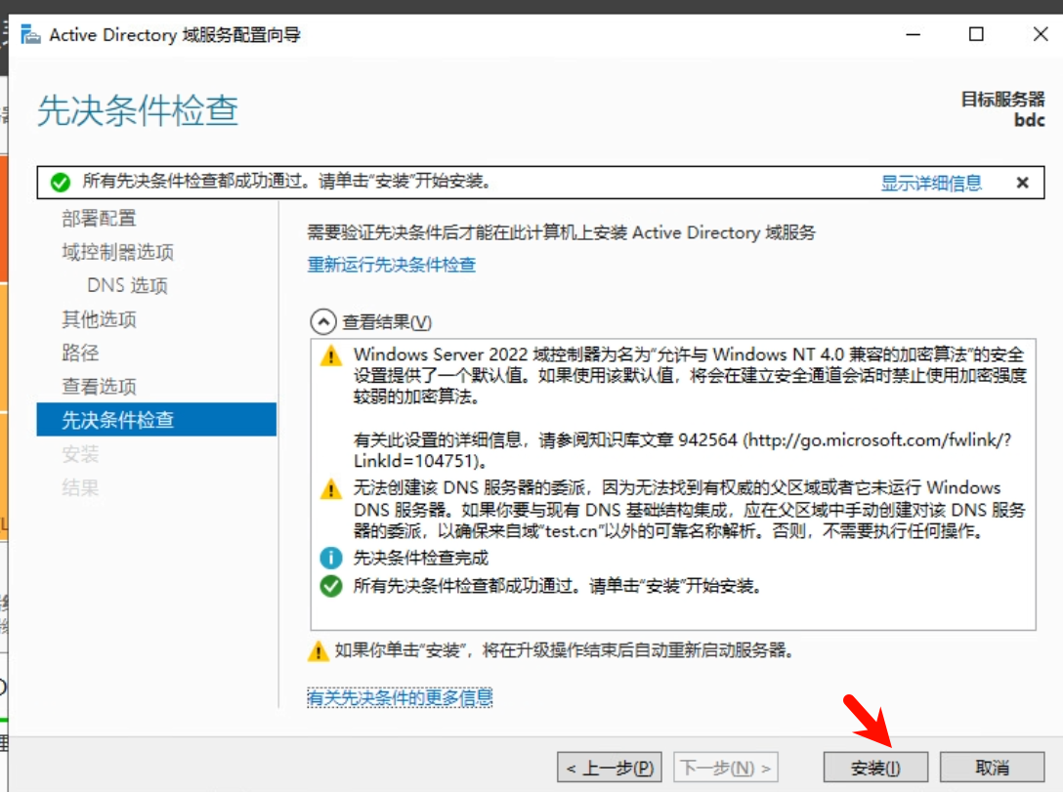Click the 安装(I) install button

click(875, 768)
